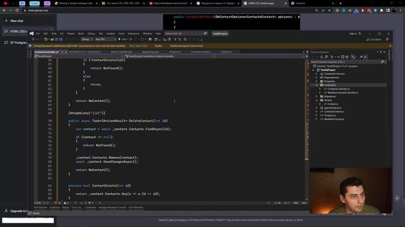Toggle auto-hide pin on Solution Explorer
405x227 pixels.
381,52
